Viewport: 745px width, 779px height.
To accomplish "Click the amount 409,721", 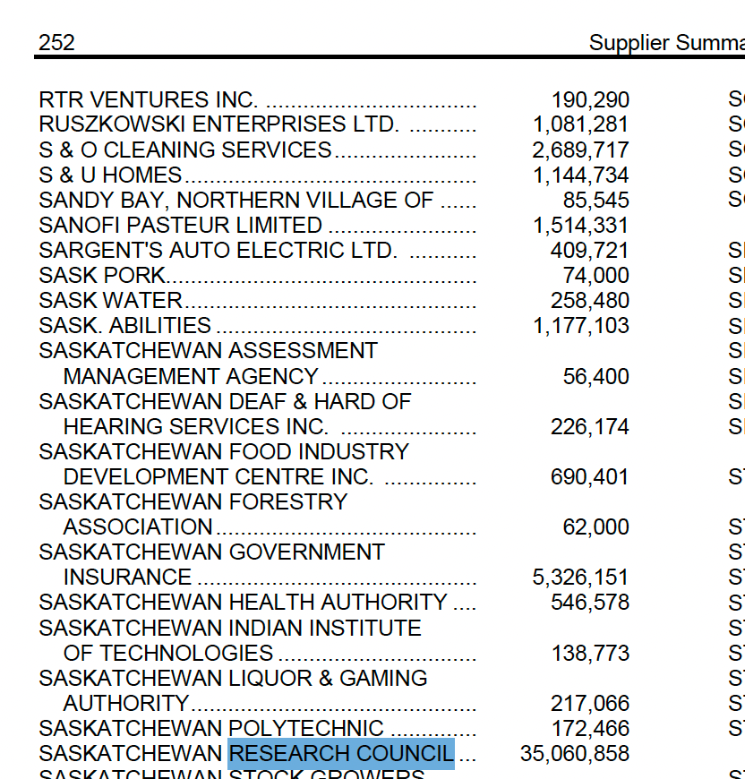I will pos(589,251).
